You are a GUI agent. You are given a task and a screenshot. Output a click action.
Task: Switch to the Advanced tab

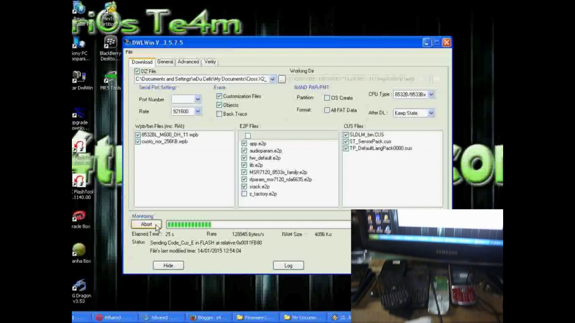(x=188, y=62)
